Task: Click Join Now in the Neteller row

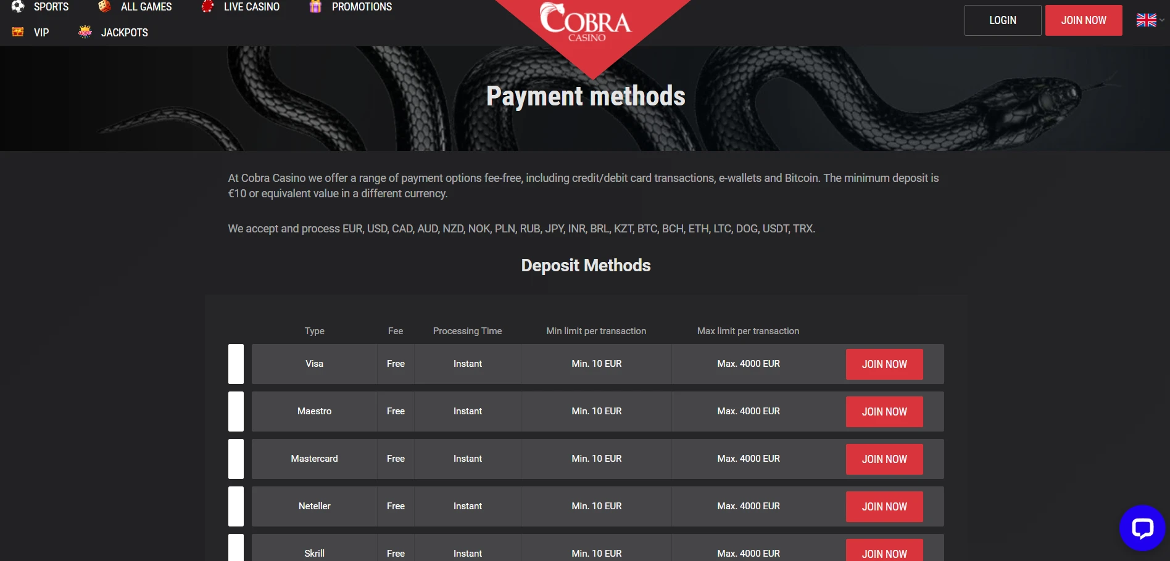Action: (x=884, y=507)
